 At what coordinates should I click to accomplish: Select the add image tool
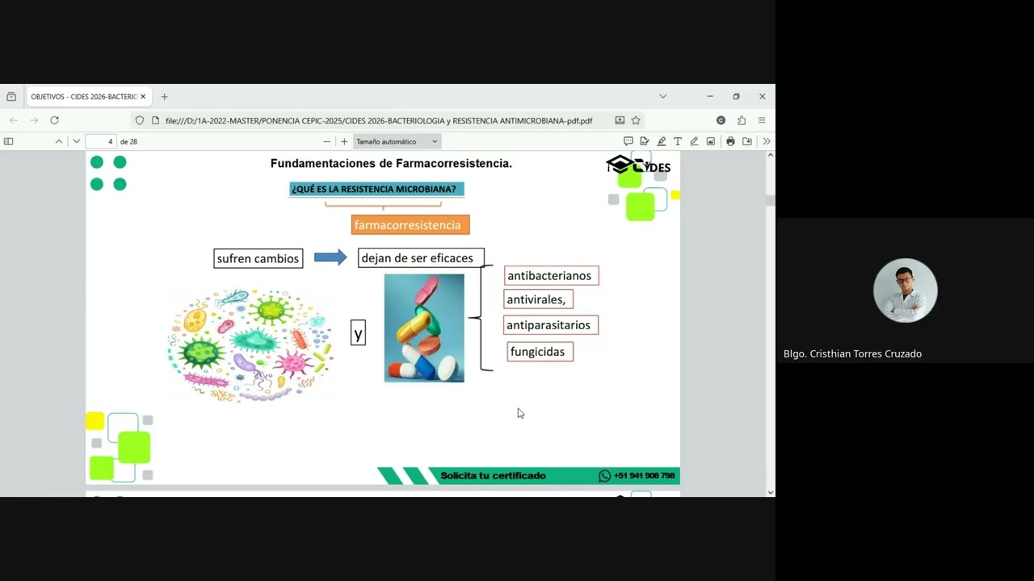tap(711, 141)
